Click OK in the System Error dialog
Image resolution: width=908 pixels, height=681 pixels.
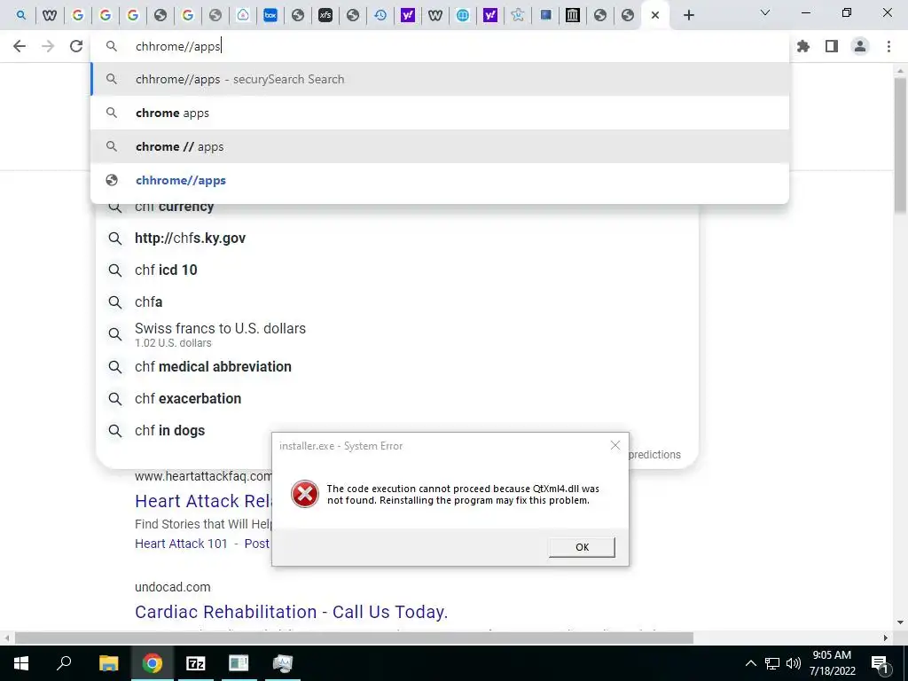point(582,546)
